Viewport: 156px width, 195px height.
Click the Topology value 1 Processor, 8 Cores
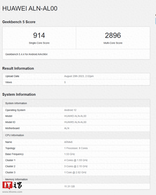[x=76, y=148]
